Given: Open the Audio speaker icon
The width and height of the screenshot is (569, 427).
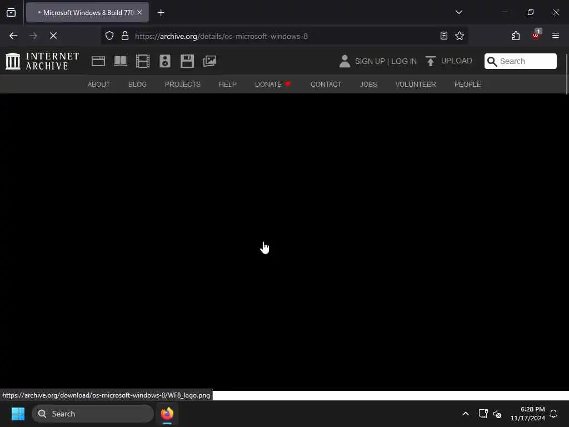Looking at the screenshot, I should [164, 61].
